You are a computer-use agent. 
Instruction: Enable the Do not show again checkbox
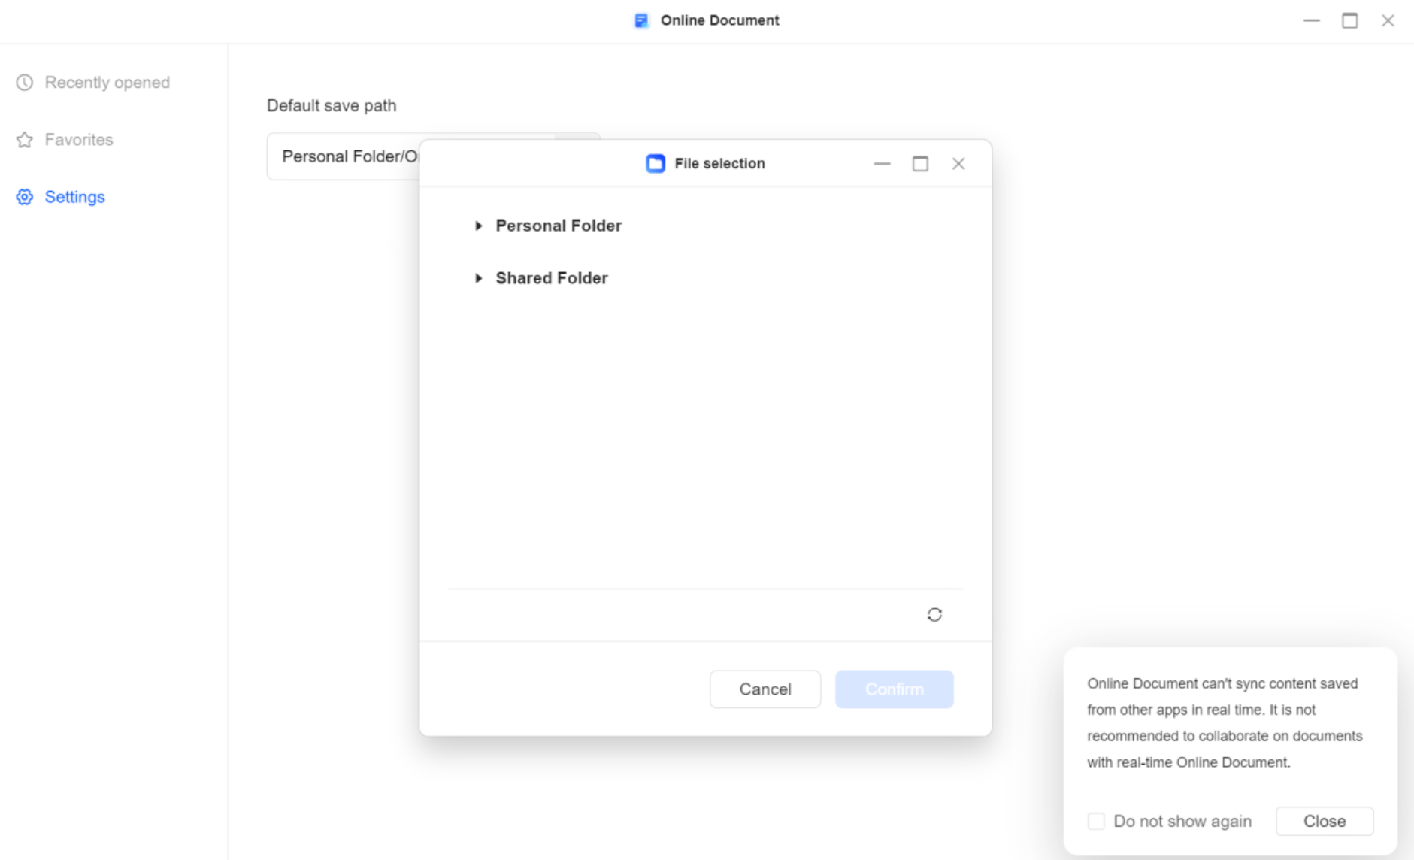pyautogui.click(x=1096, y=821)
